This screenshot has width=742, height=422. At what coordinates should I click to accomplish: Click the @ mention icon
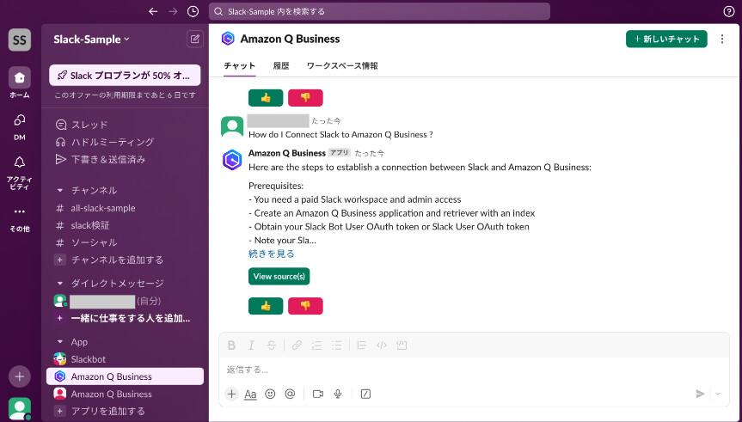(x=290, y=394)
